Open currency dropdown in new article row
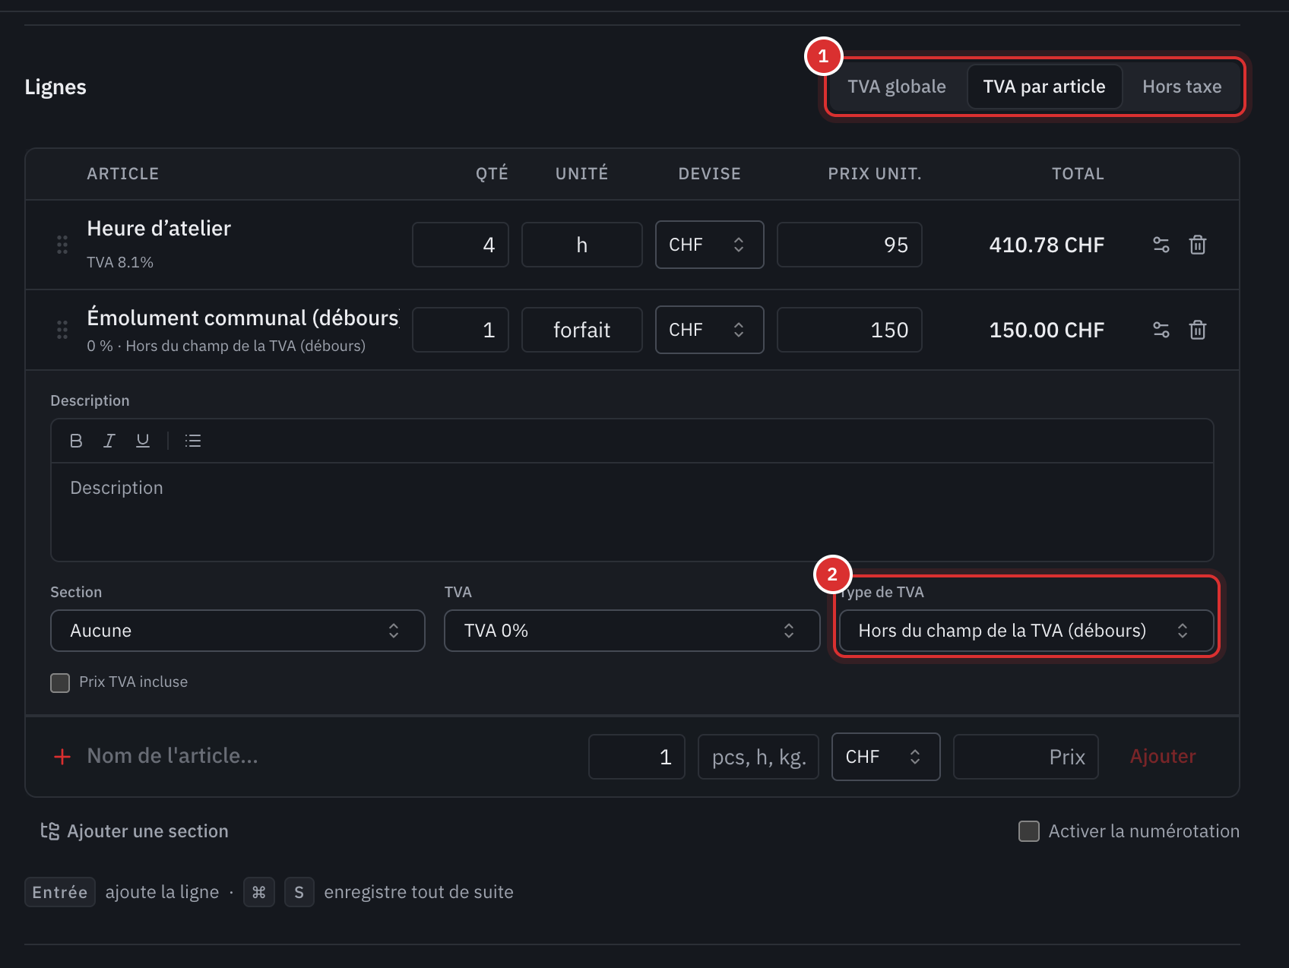This screenshot has height=968, width=1289. coord(886,757)
